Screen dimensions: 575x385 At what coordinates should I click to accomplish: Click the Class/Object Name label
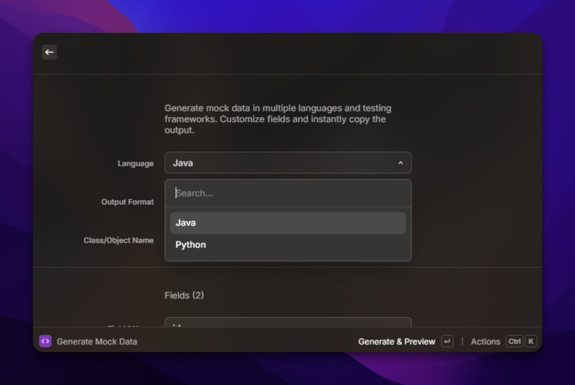(119, 240)
